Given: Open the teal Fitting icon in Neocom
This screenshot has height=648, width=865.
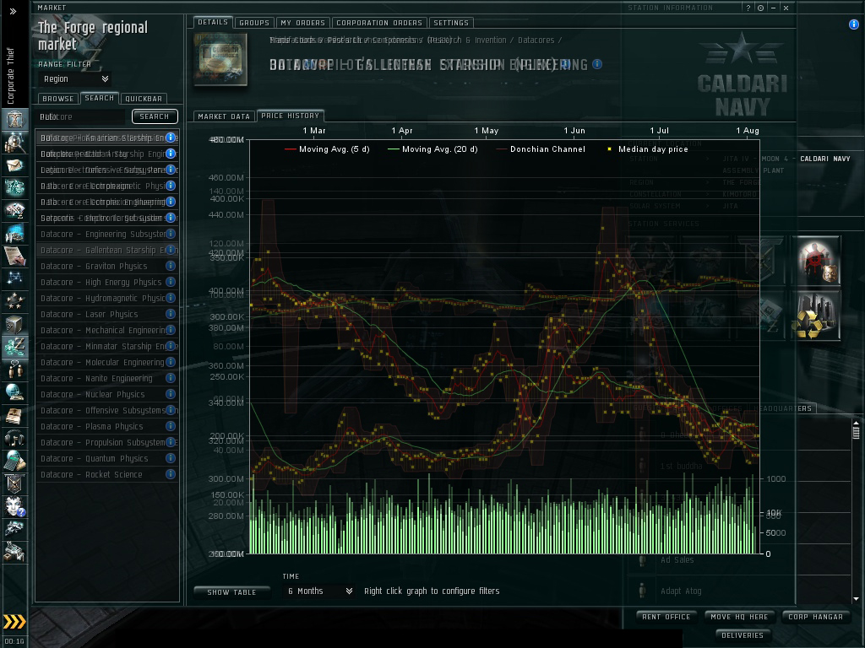Looking at the screenshot, I should click(14, 187).
